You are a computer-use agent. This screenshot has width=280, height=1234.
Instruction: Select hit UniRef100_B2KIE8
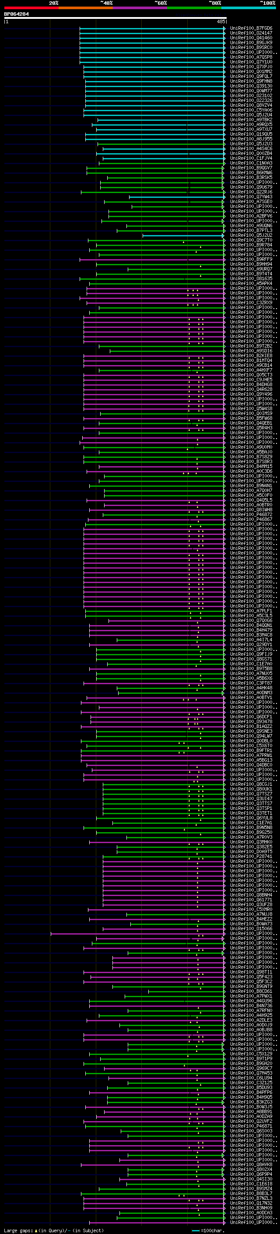click(251, 355)
